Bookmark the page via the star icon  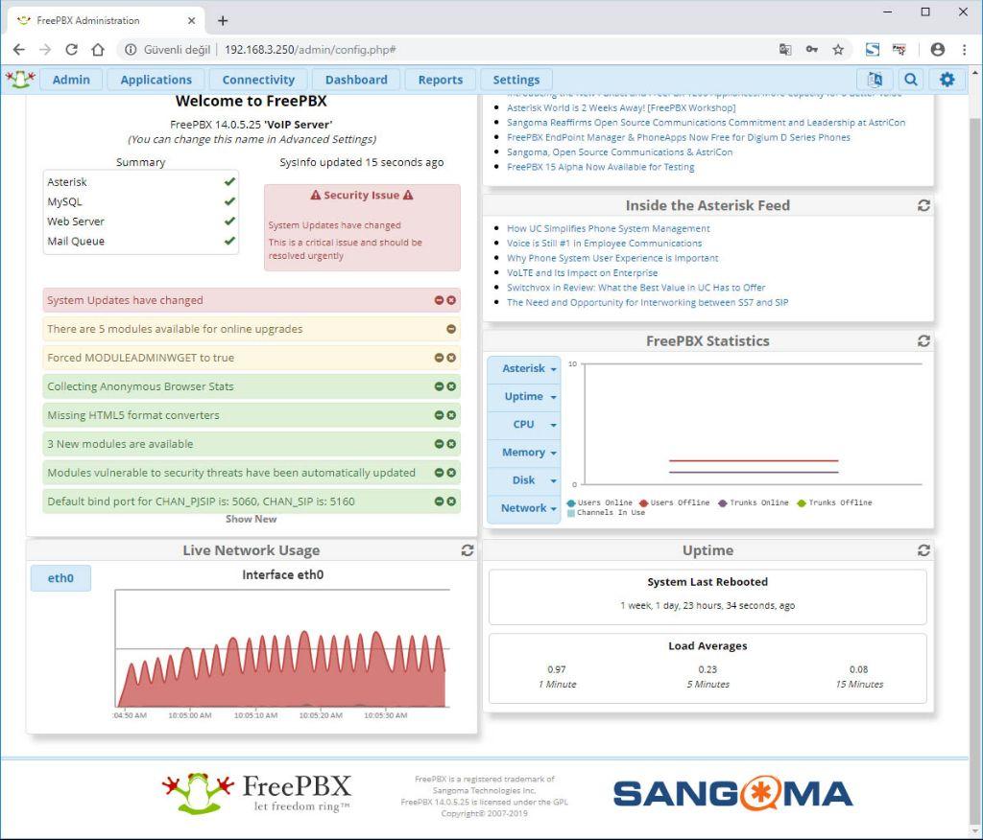pos(837,49)
